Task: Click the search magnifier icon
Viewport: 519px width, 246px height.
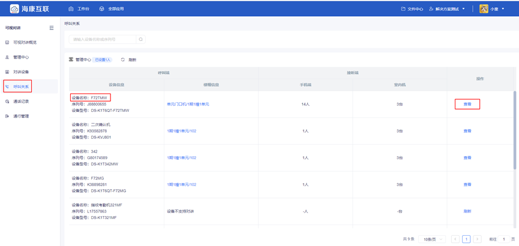Action: (x=141, y=40)
